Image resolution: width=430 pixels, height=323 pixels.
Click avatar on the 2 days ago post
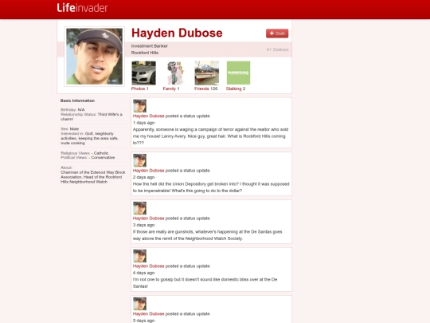[x=139, y=160]
